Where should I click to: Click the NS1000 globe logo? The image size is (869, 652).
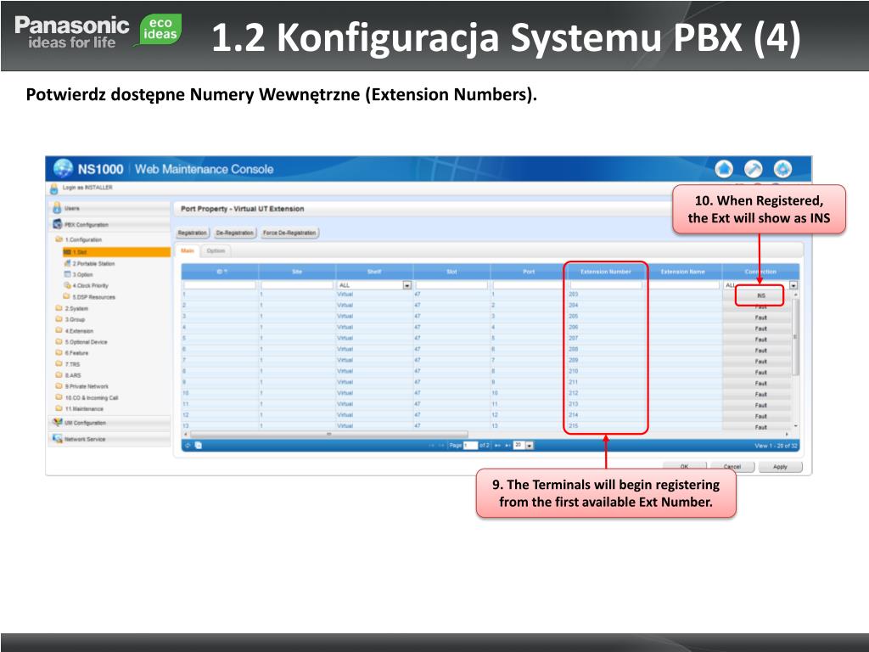pyautogui.click(x=63, y=169)
